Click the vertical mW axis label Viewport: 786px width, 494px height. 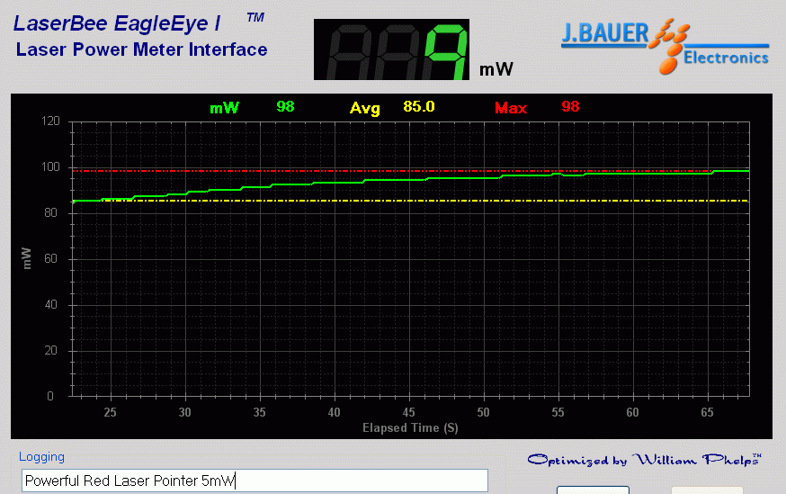(x=26, y=259)
